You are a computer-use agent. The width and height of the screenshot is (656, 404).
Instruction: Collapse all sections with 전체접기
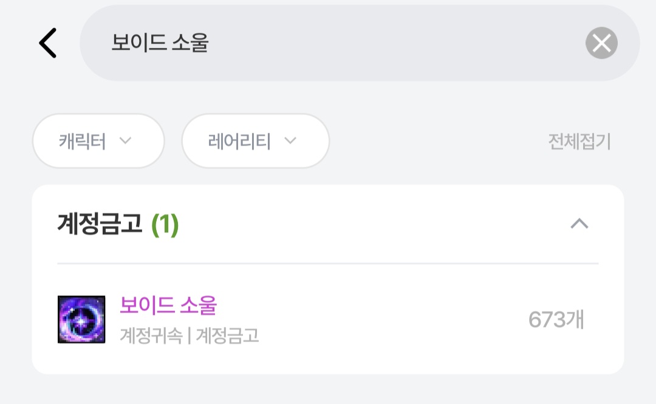click(x=579, y=141)
